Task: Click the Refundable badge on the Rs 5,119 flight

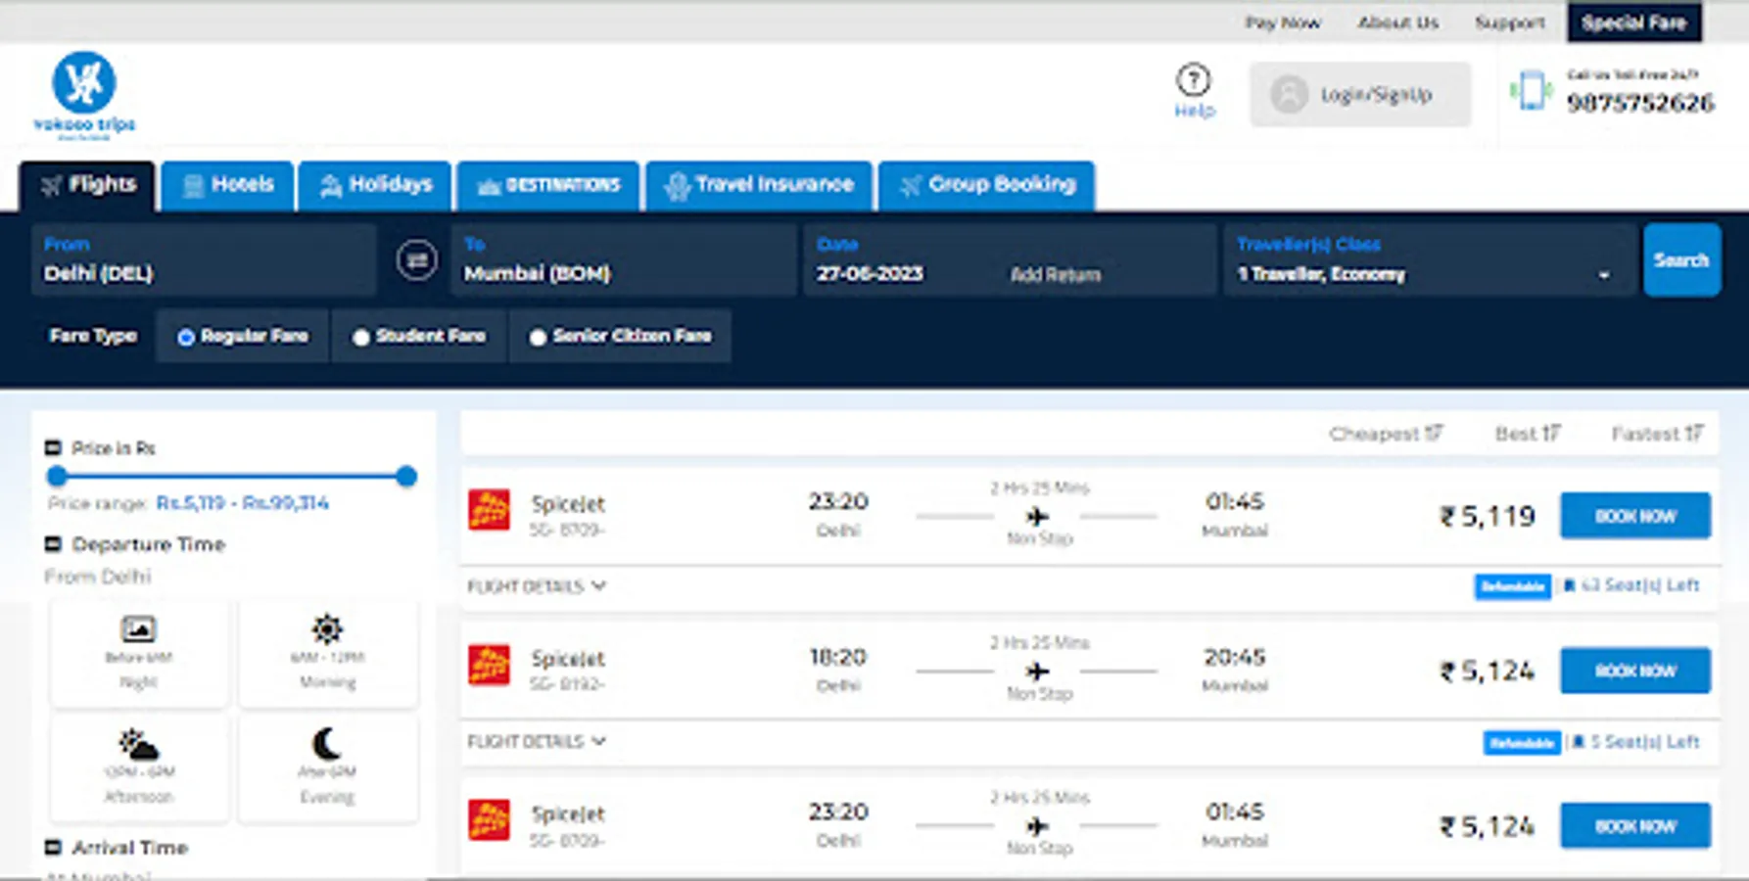Action: [x=1512, y=586]
